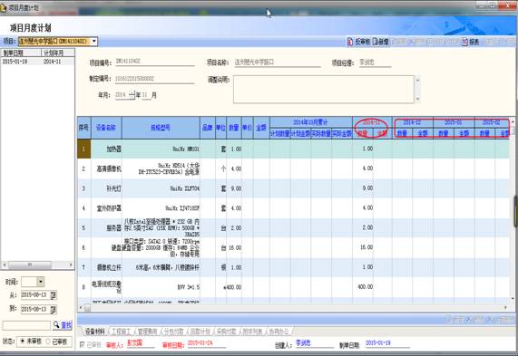518x356 pixels.
Task: Click the 设备名称 column header
Action: click(106, 128)
